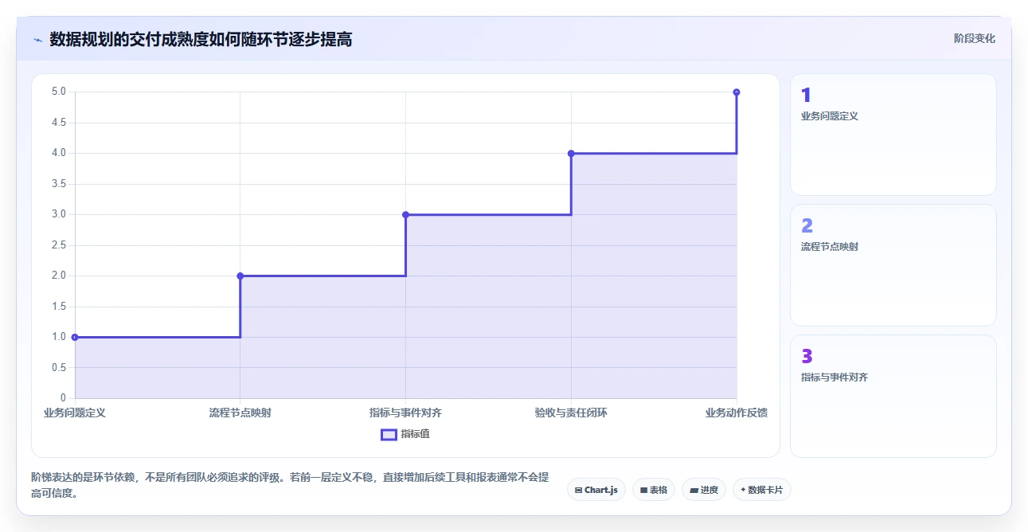Image resolution: width=1028 pixels, height=532 pixels.
Task: Toggle the 指标值 legend color box
Action: [389, 434]
